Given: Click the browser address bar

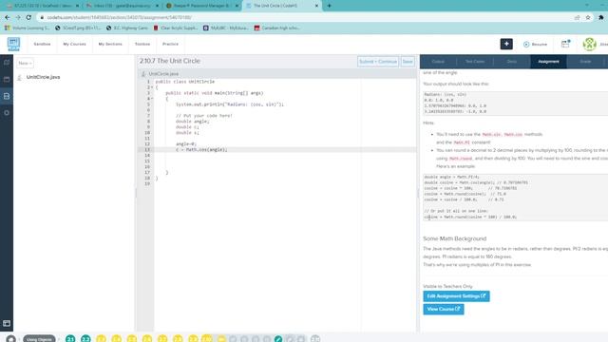Looking at the screenshot, I should 306,17.
